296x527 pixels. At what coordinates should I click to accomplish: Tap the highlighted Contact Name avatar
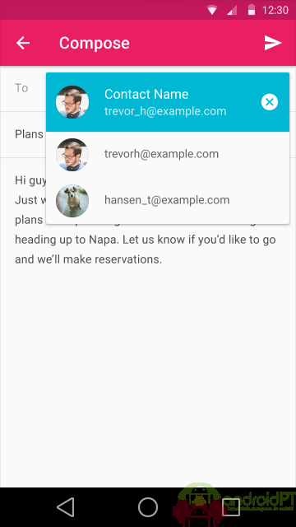point(72,102)
